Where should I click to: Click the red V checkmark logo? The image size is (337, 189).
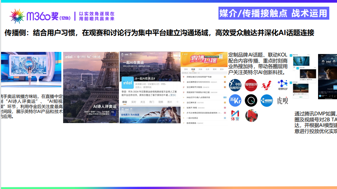coord(267,85)
